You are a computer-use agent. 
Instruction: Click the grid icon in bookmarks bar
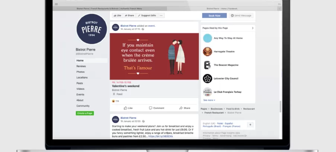point(56,4)
